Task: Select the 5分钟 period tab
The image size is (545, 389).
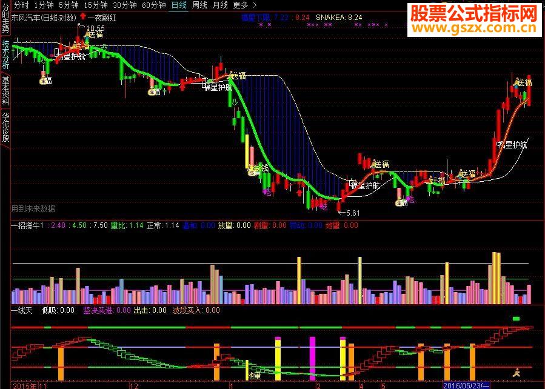Action: [x=69, y=5]
